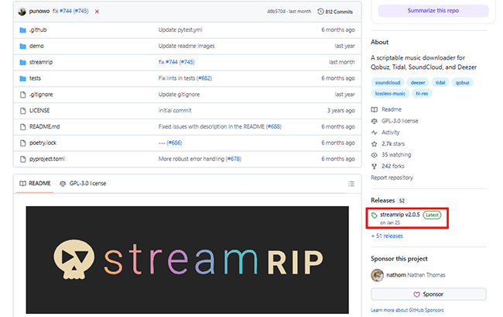Click the tidal topic tag
This screenshot has height=317, width=503.
[x=440, y=82]
